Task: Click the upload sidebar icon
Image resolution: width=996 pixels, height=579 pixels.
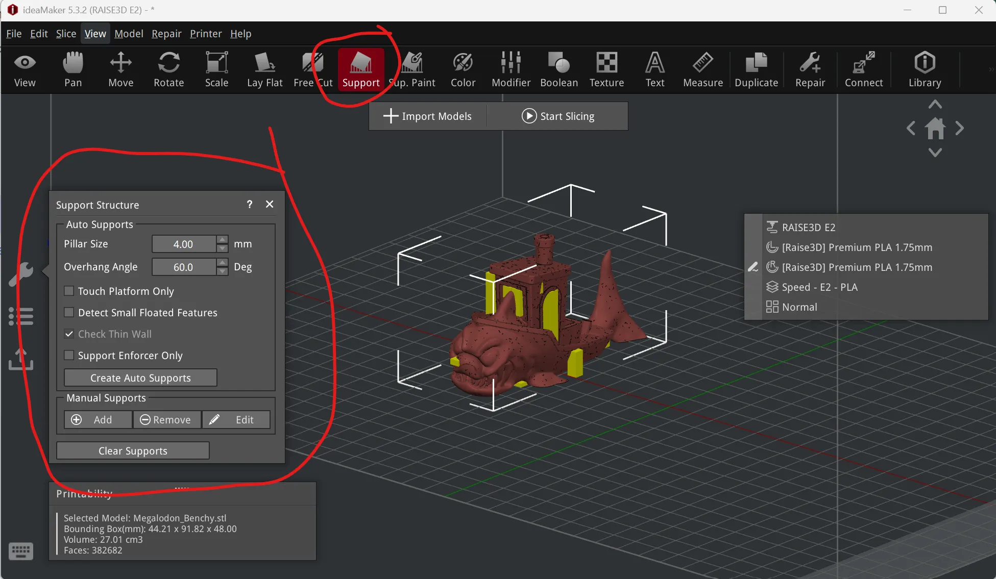Action: pos(21,359)
